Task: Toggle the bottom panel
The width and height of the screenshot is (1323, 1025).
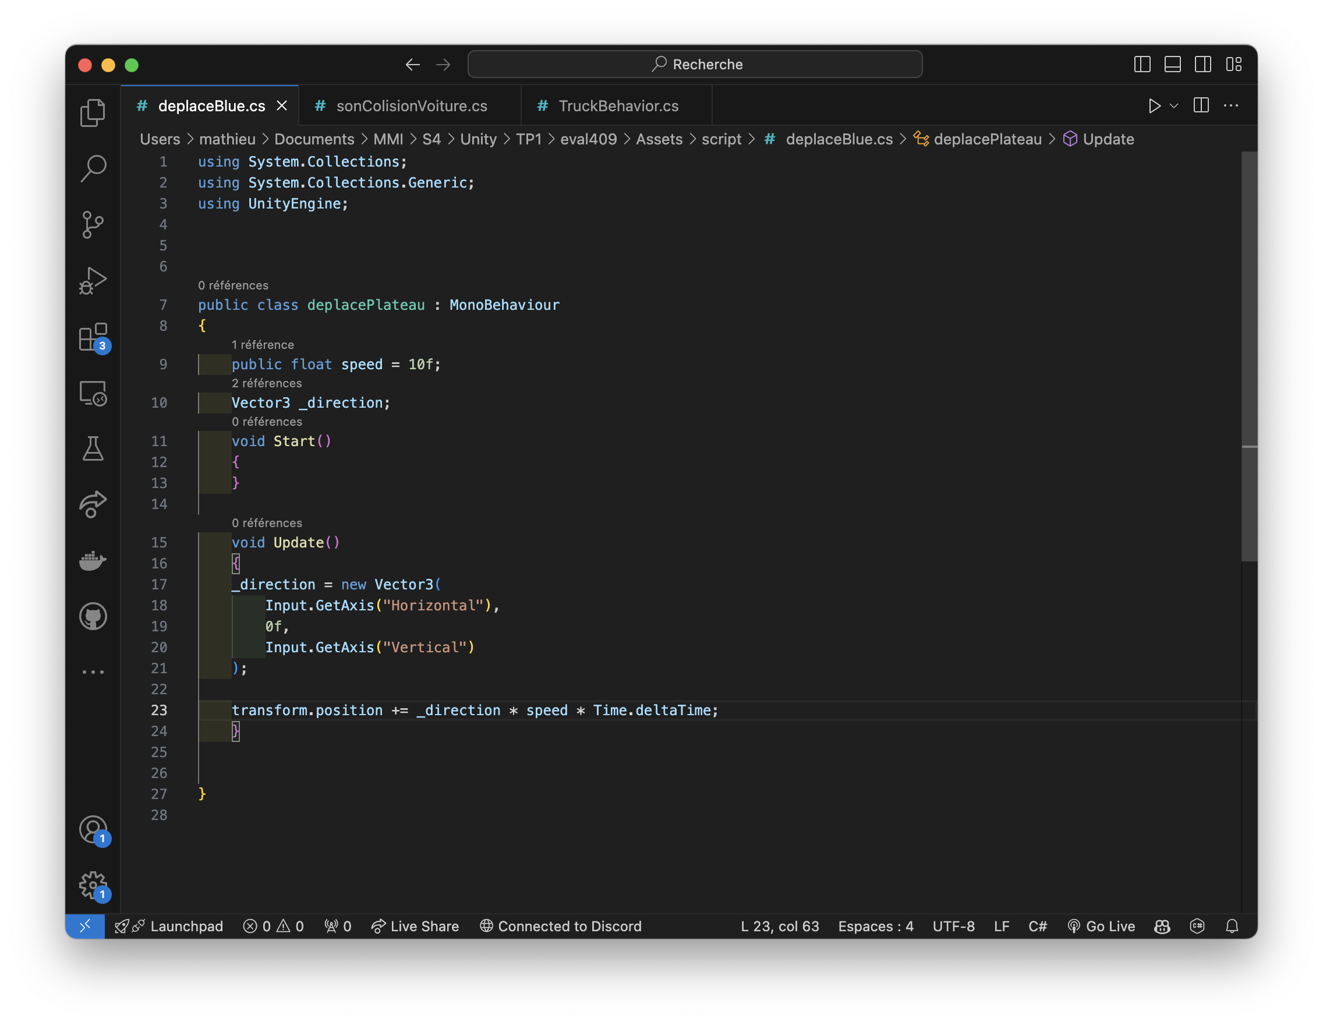Action: click(x=1173, y=64)
